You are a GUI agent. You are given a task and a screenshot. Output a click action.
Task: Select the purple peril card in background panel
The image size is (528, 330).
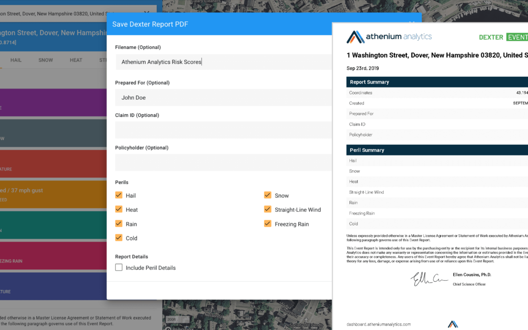[53, 103]
